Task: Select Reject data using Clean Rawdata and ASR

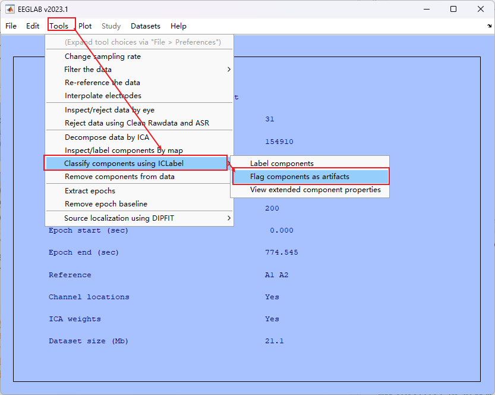Action: pos(139,123)
